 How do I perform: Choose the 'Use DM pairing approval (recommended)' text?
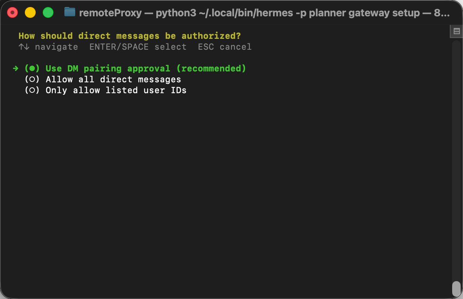pyautogui.click(x=146, y=69)
